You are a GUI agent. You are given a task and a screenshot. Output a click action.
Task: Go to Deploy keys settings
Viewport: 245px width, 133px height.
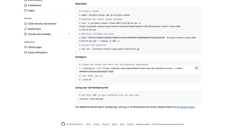34,29
